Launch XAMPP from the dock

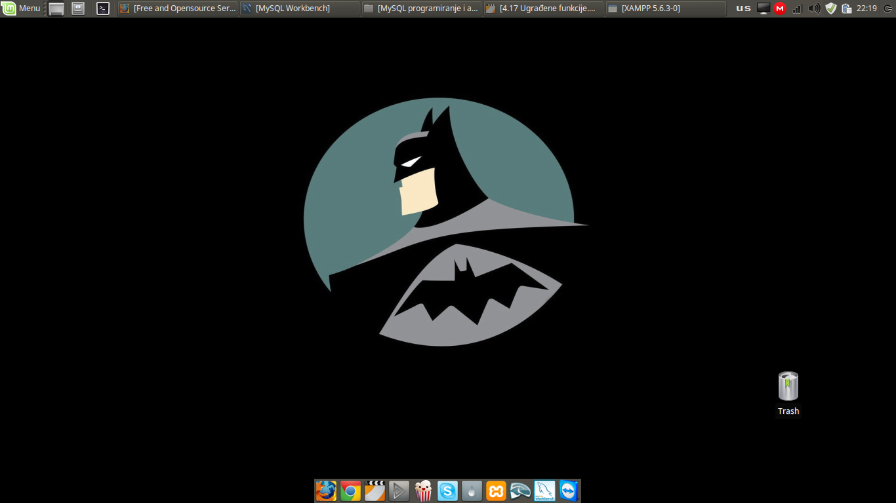(x=496, y=491)
